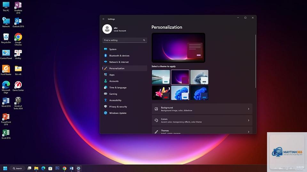
Task: Select Personalization in sidebar
Action: click(x=124, y=68)
